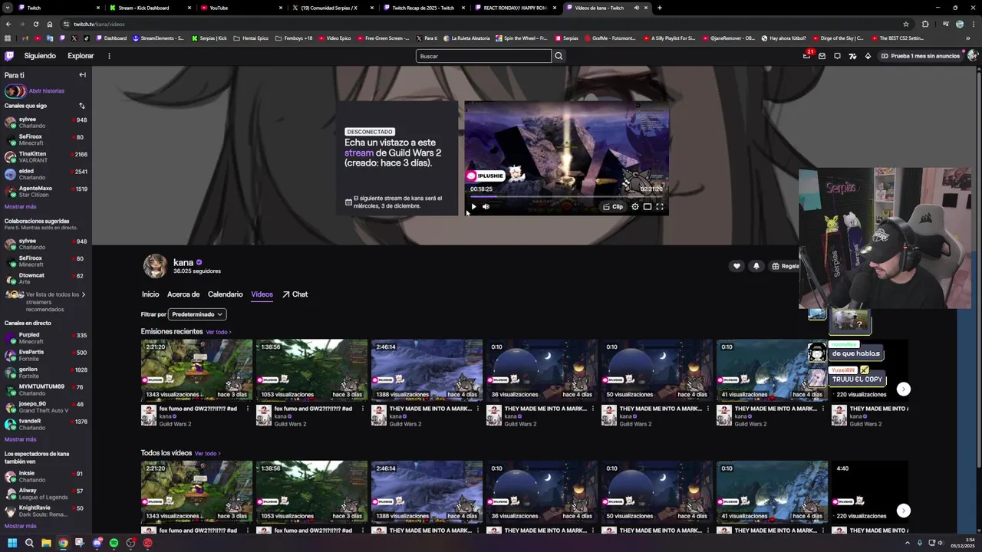Open options menu for first fox fumo video

tap(248, 409)
